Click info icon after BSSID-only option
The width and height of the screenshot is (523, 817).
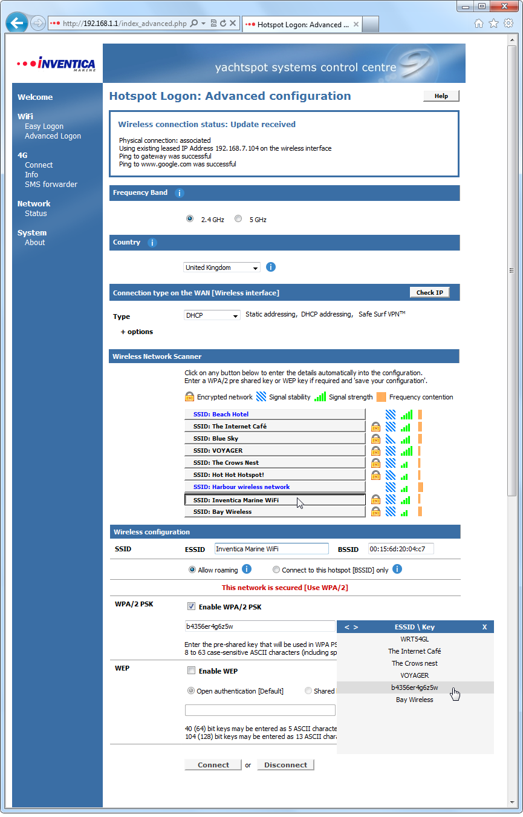[x=397, y=569]
